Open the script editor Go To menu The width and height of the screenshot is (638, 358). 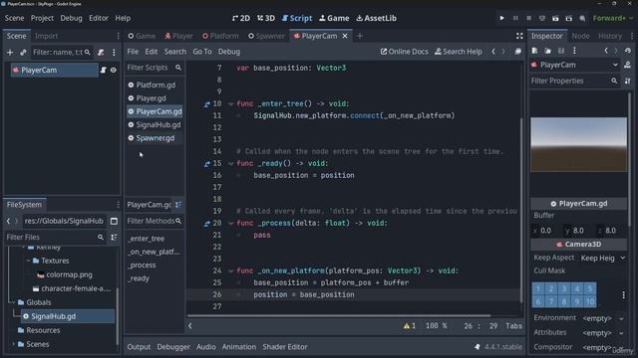pos(202,52)
